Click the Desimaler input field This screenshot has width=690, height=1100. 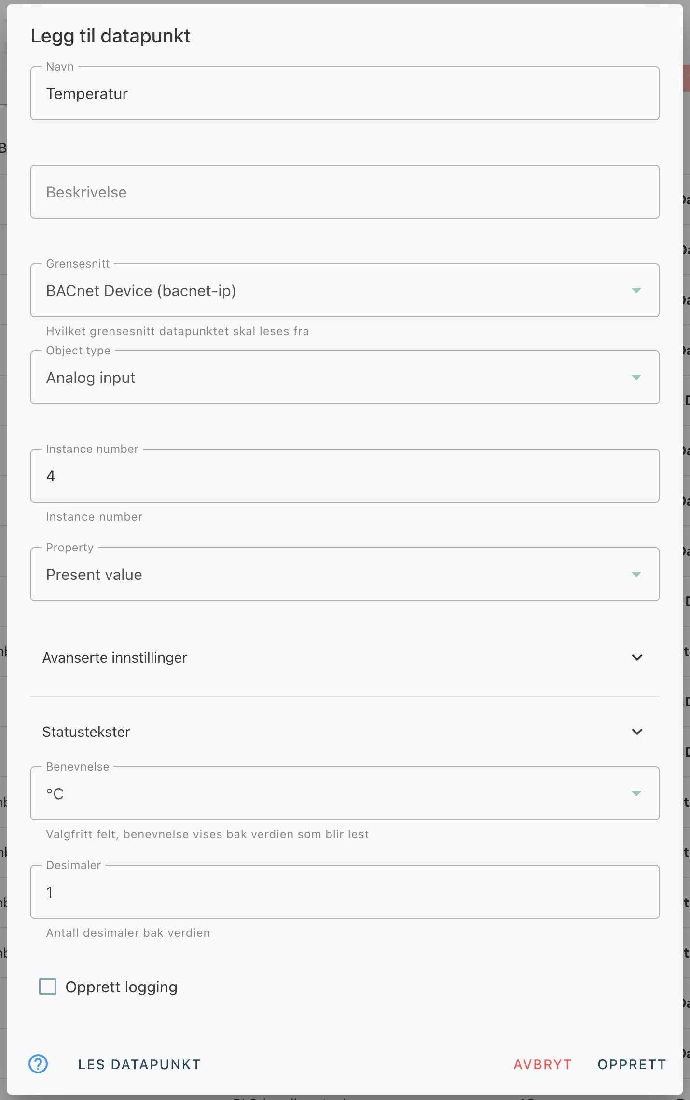pos(345,892)
